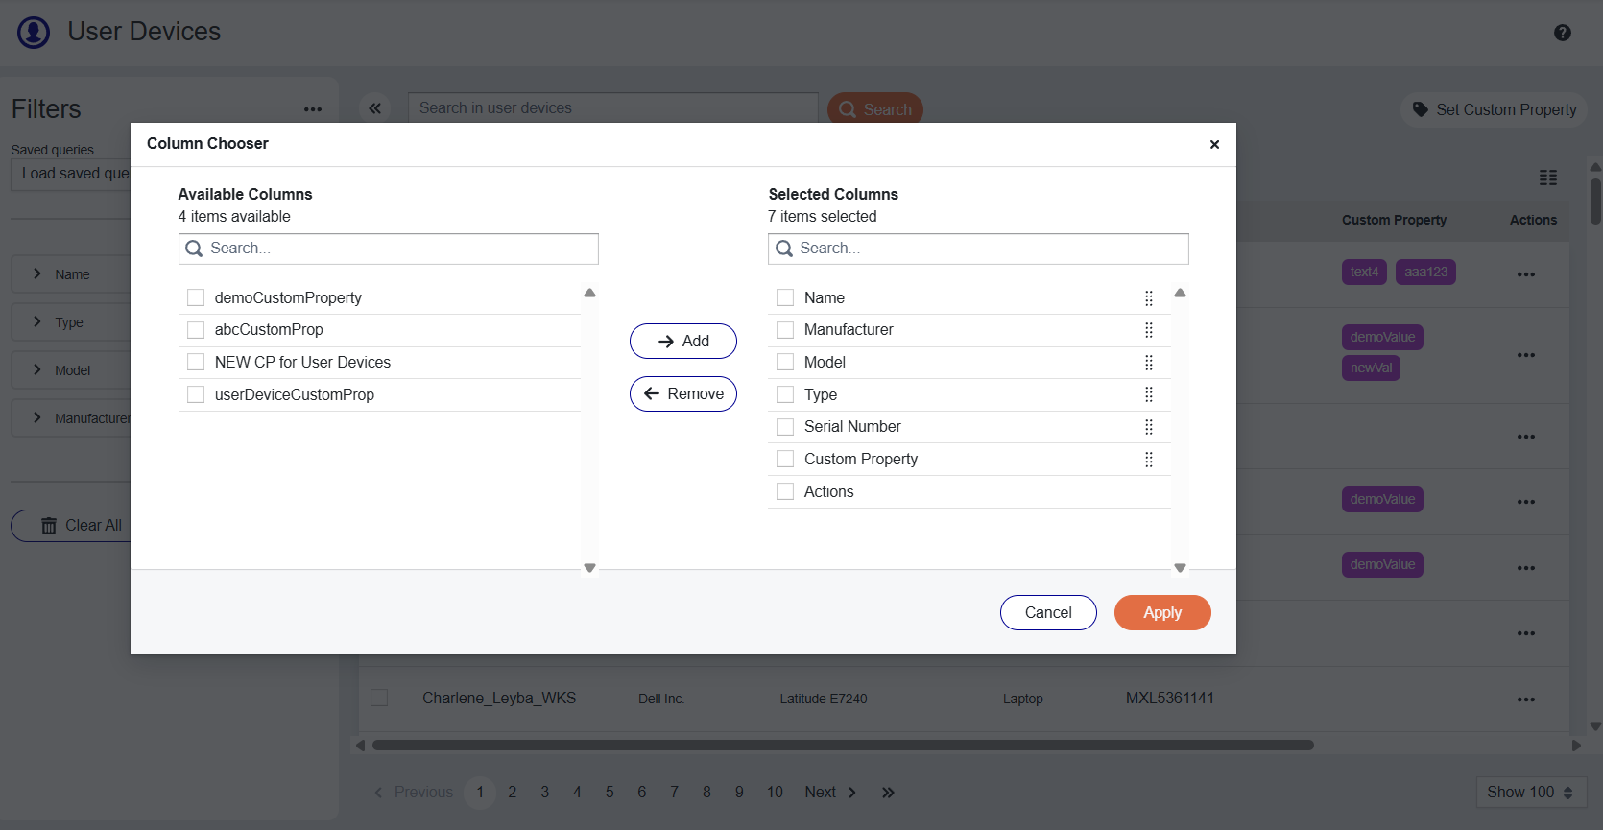Screen dimensions: 1603x830
Task: Check the demoCustomProperty checkbox
Action: point(196,297)
